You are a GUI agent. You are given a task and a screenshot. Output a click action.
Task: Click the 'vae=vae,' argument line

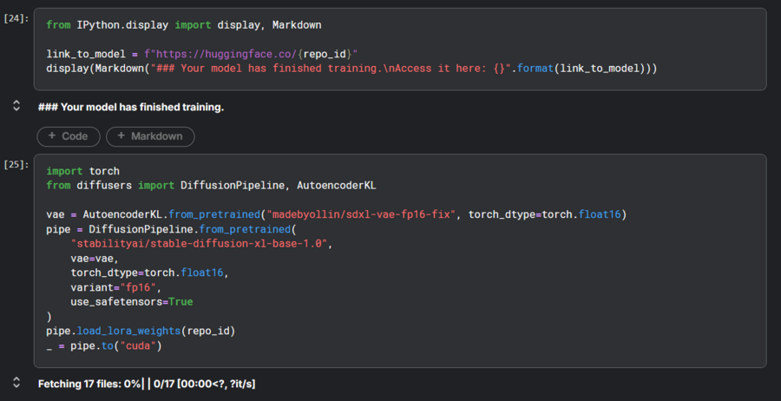pyautogui.click(x=95, y=259)
